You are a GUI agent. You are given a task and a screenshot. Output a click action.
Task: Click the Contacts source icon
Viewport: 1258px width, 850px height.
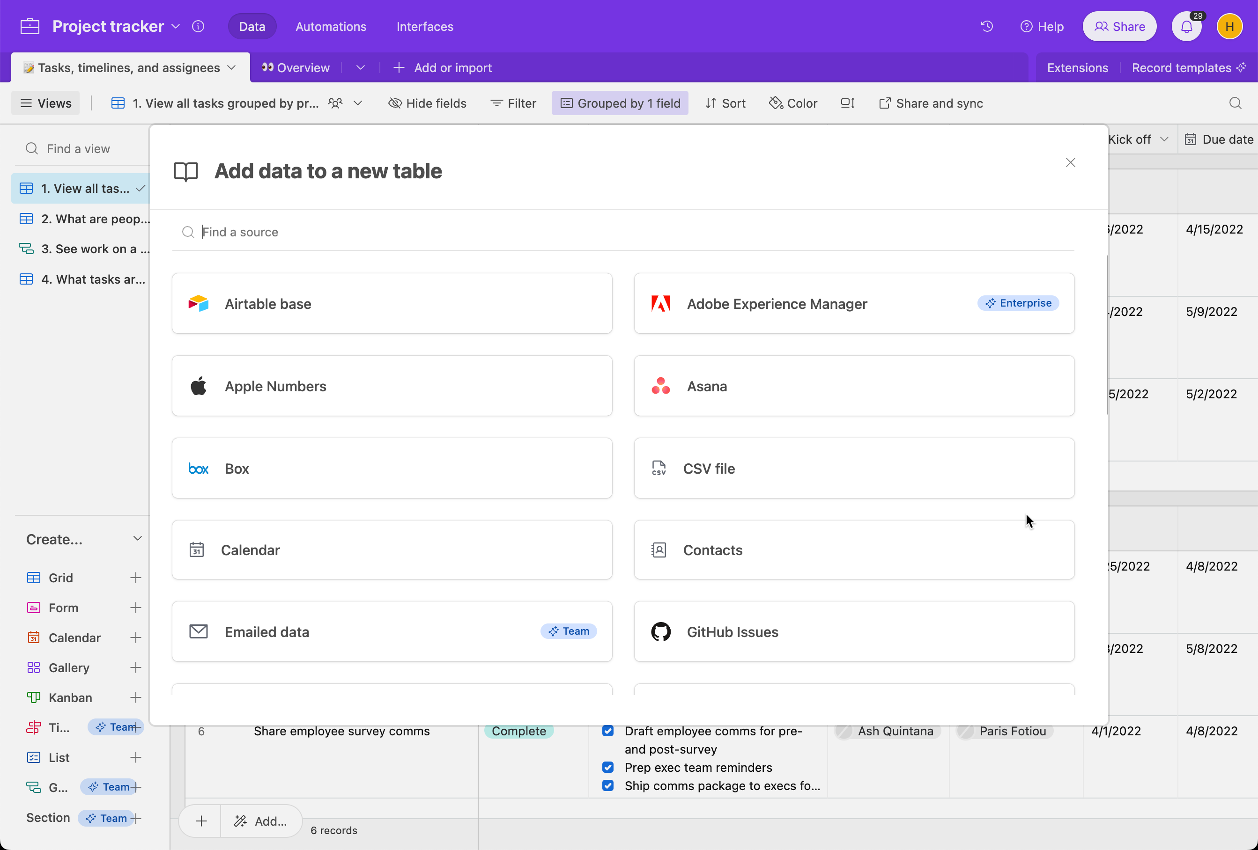pyautogui.click(x=659, y=550)
